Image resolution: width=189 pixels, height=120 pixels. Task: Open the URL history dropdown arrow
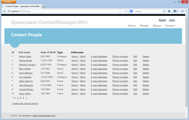pos(123,11)
